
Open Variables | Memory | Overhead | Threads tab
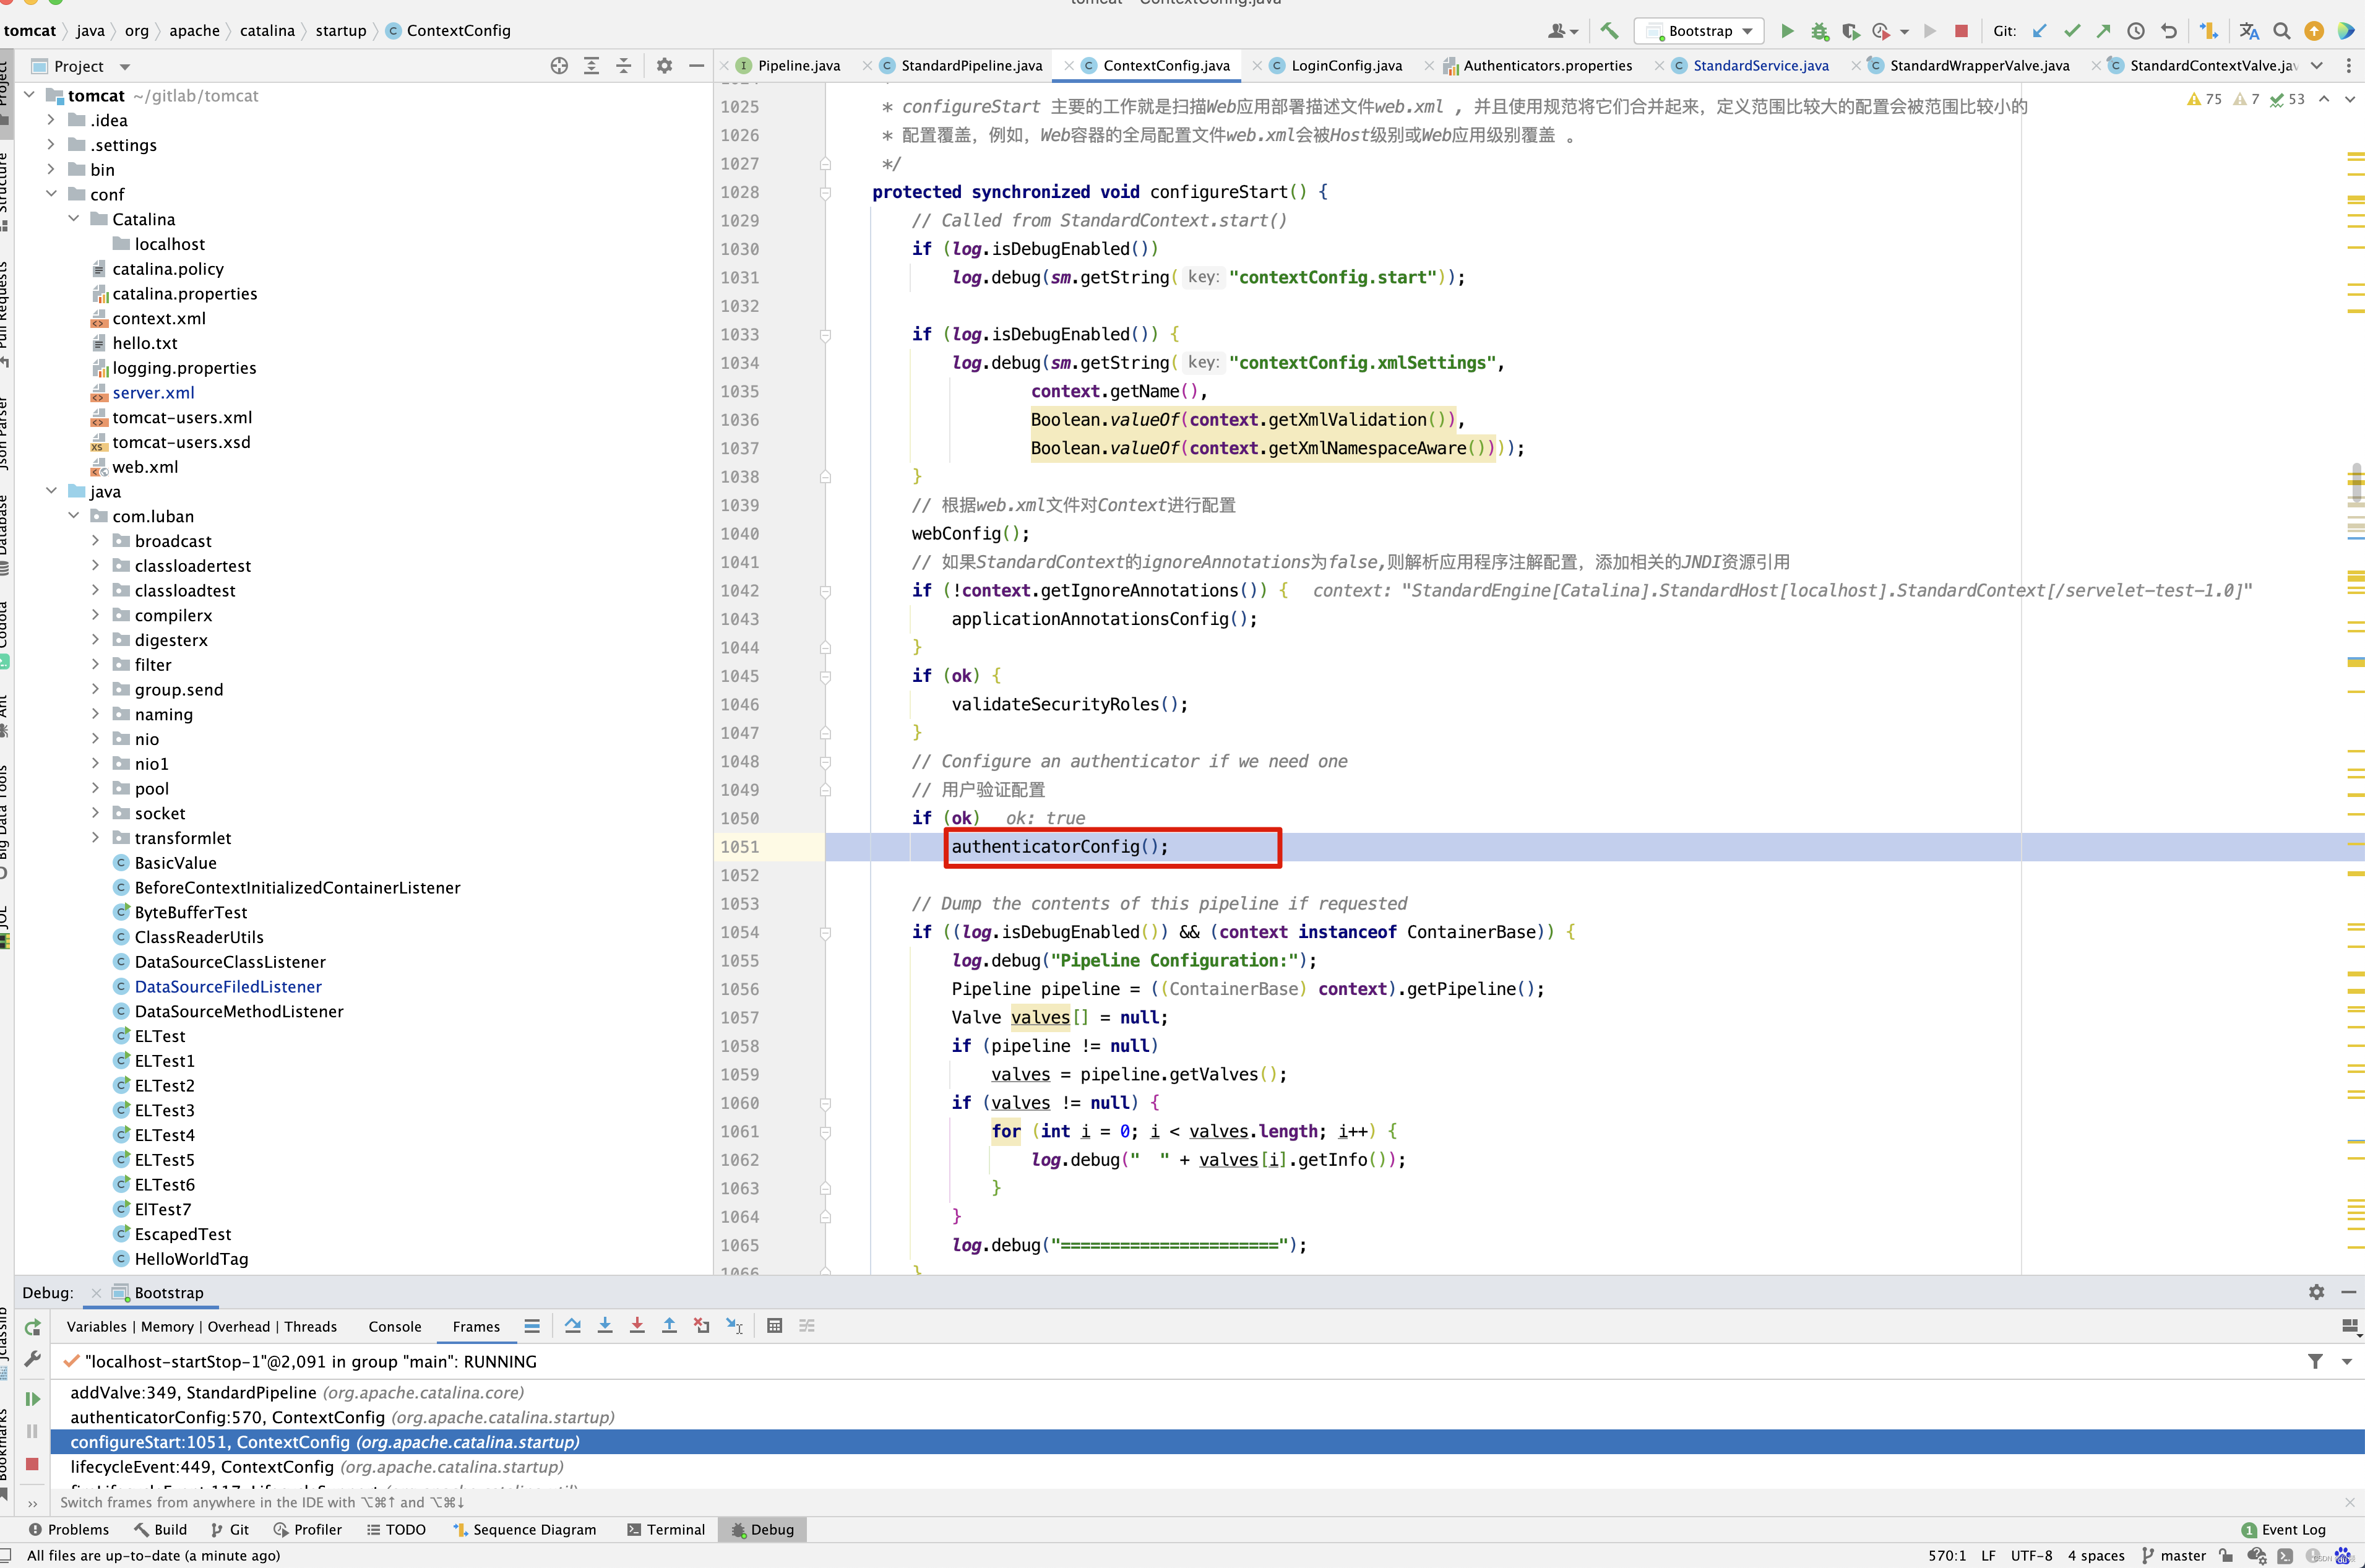[201, 1326]
